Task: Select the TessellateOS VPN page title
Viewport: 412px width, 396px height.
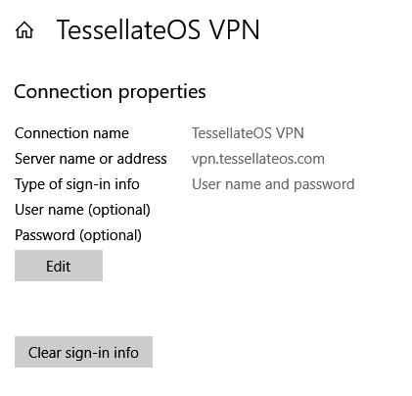Action: 158,29
